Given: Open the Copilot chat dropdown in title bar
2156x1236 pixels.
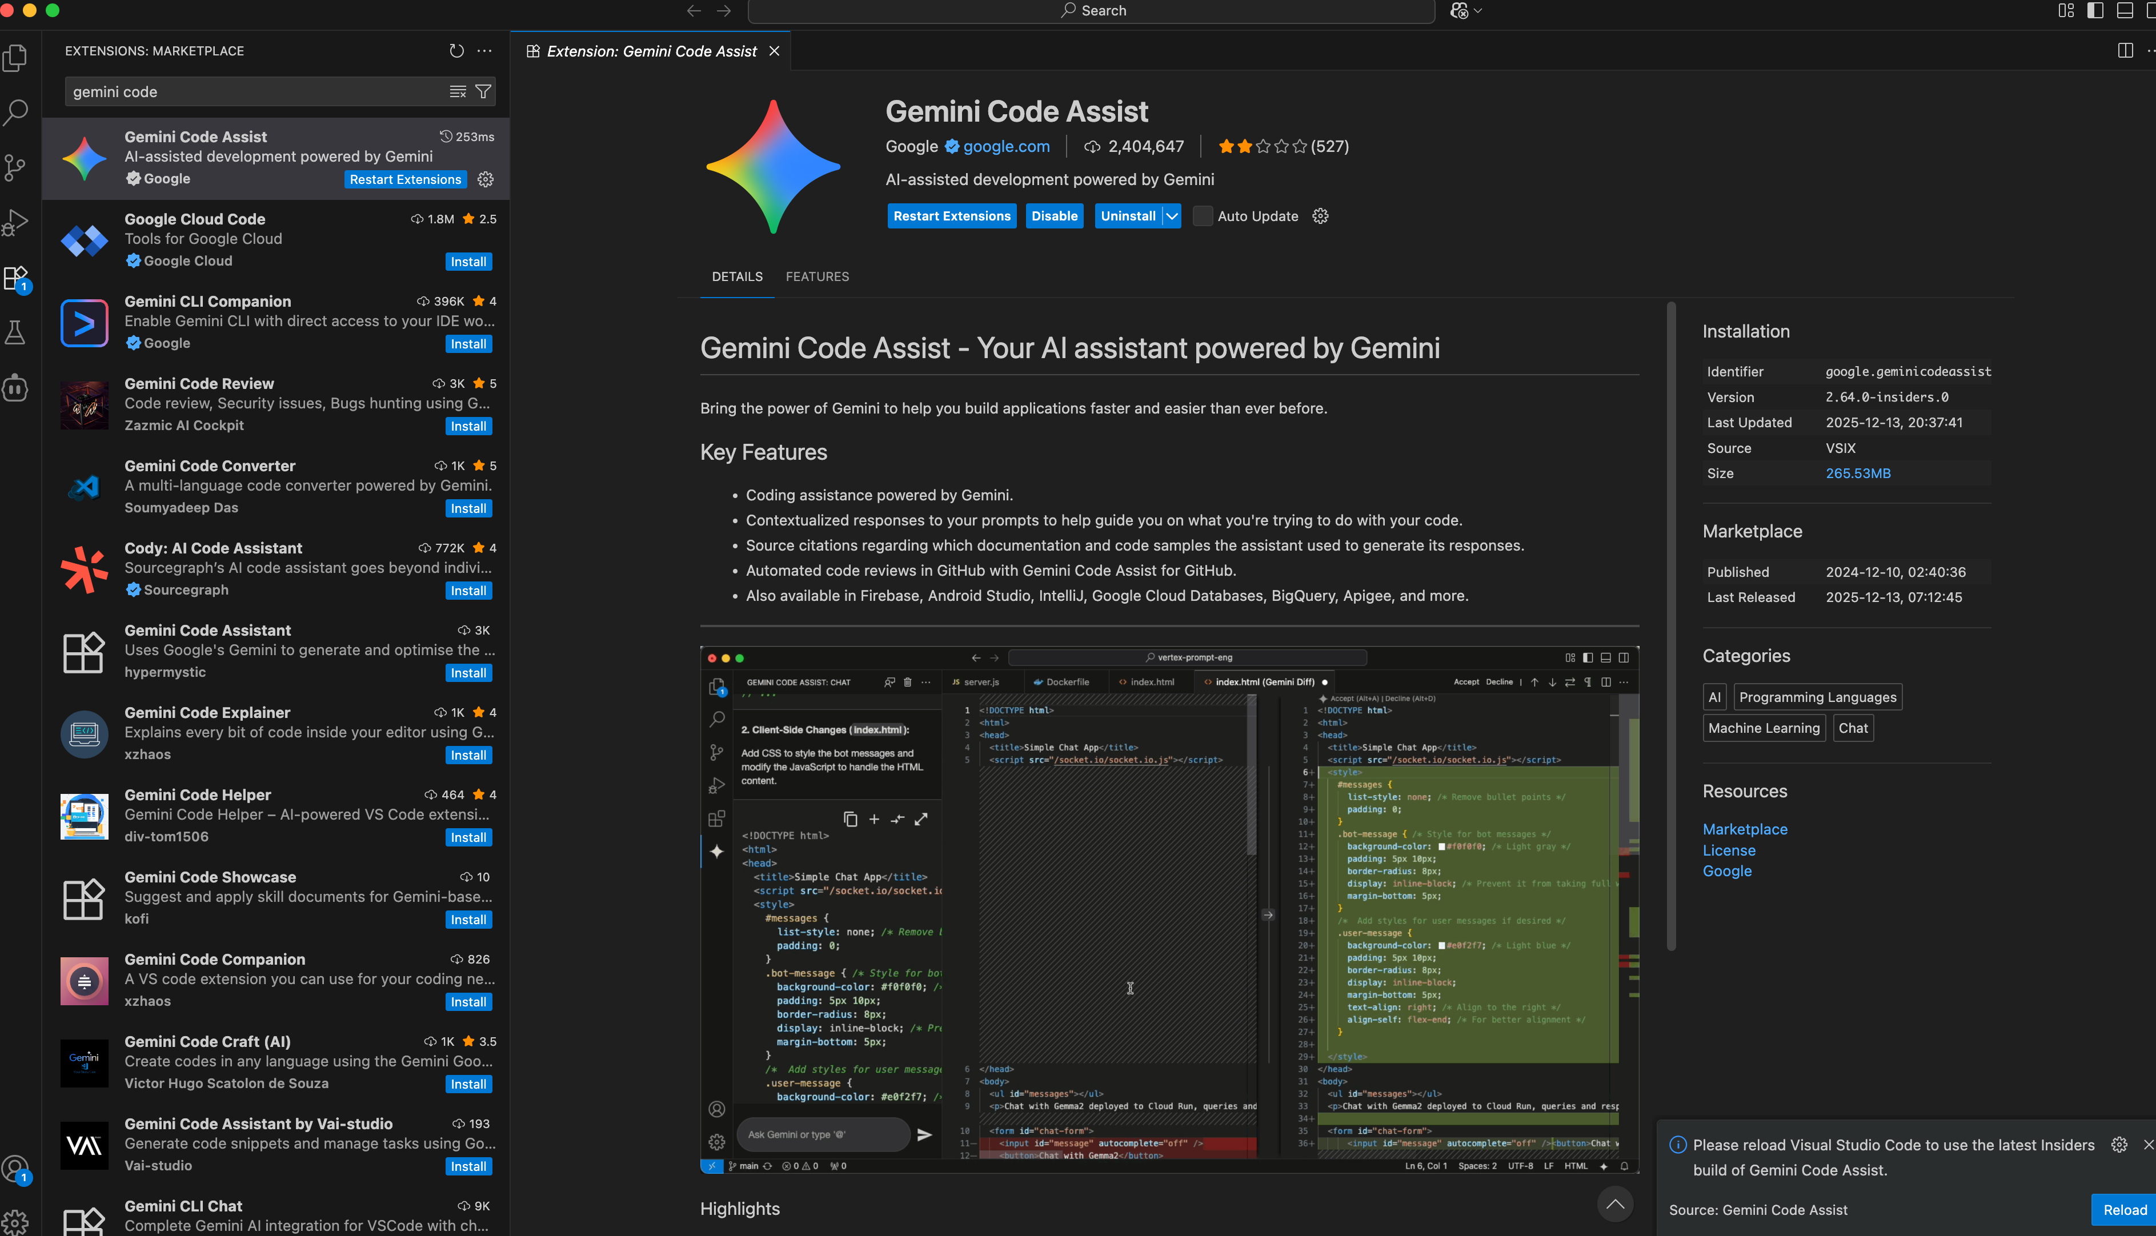Looking at the screenshot, I should 1478,10.
